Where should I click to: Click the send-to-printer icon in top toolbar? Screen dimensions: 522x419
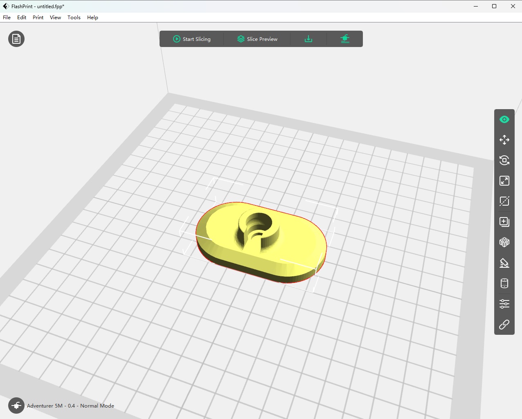(345, 39)
